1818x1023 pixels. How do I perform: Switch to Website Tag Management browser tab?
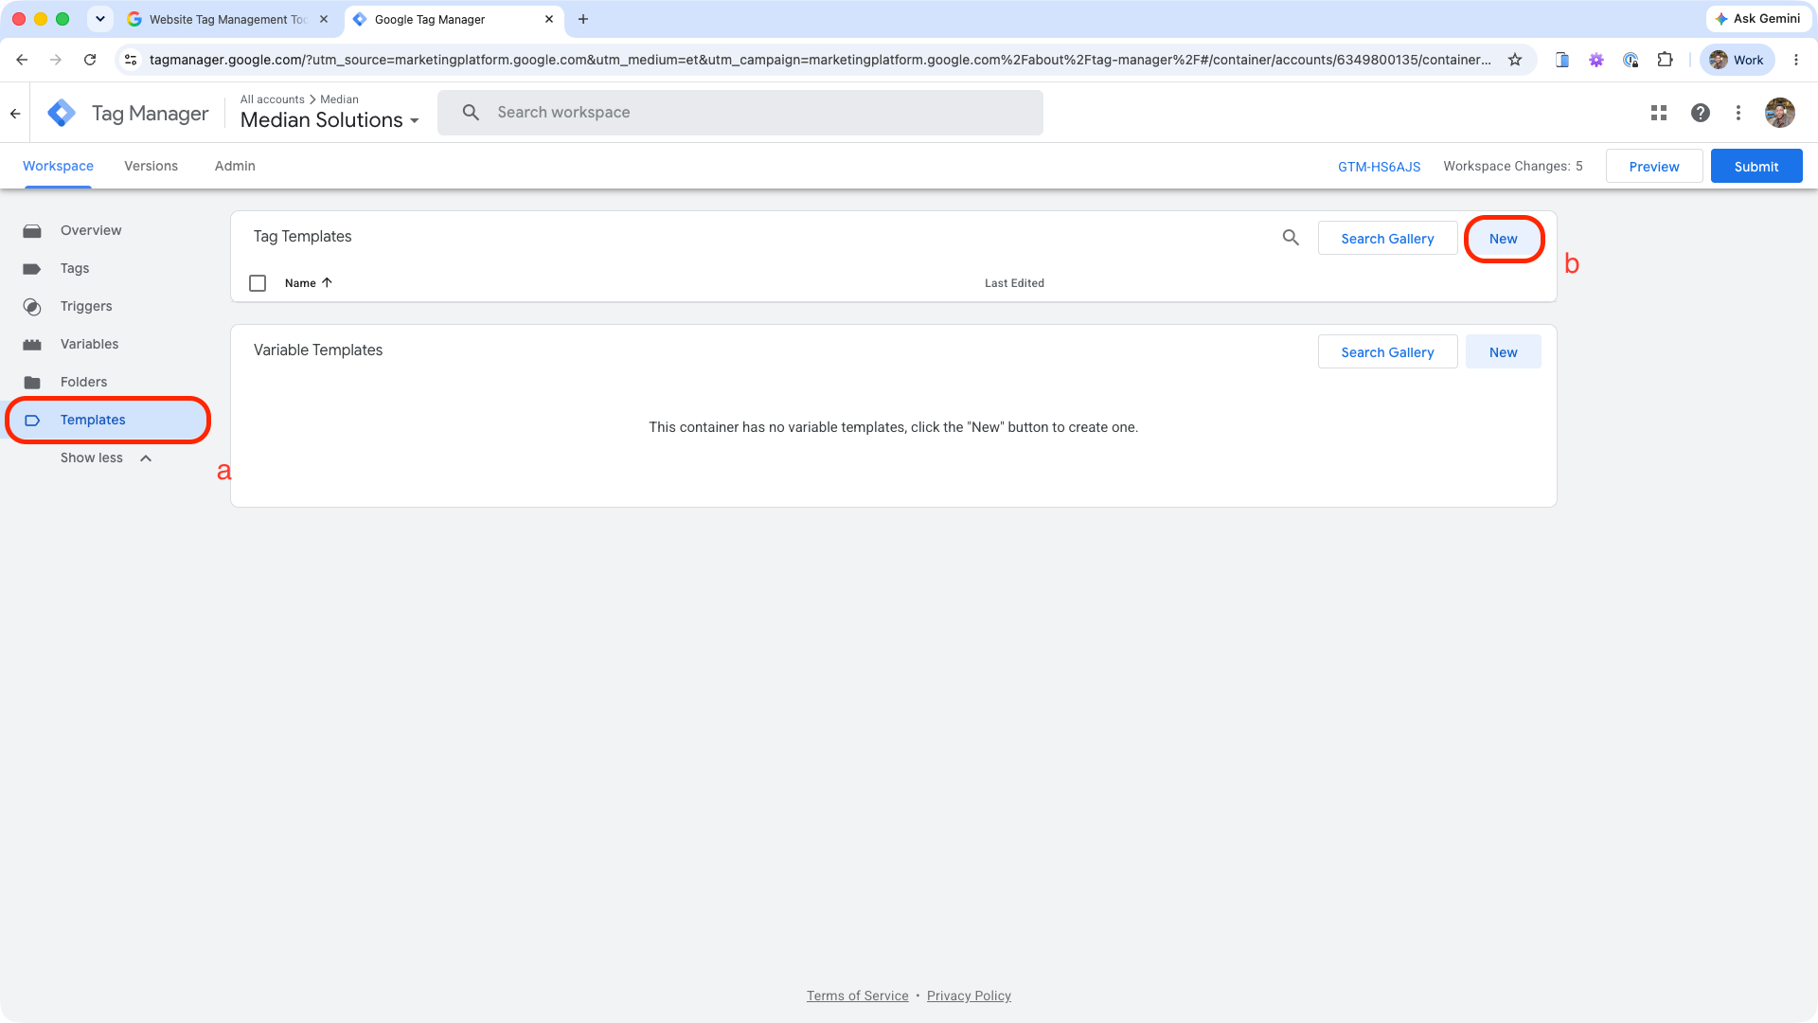227,19
